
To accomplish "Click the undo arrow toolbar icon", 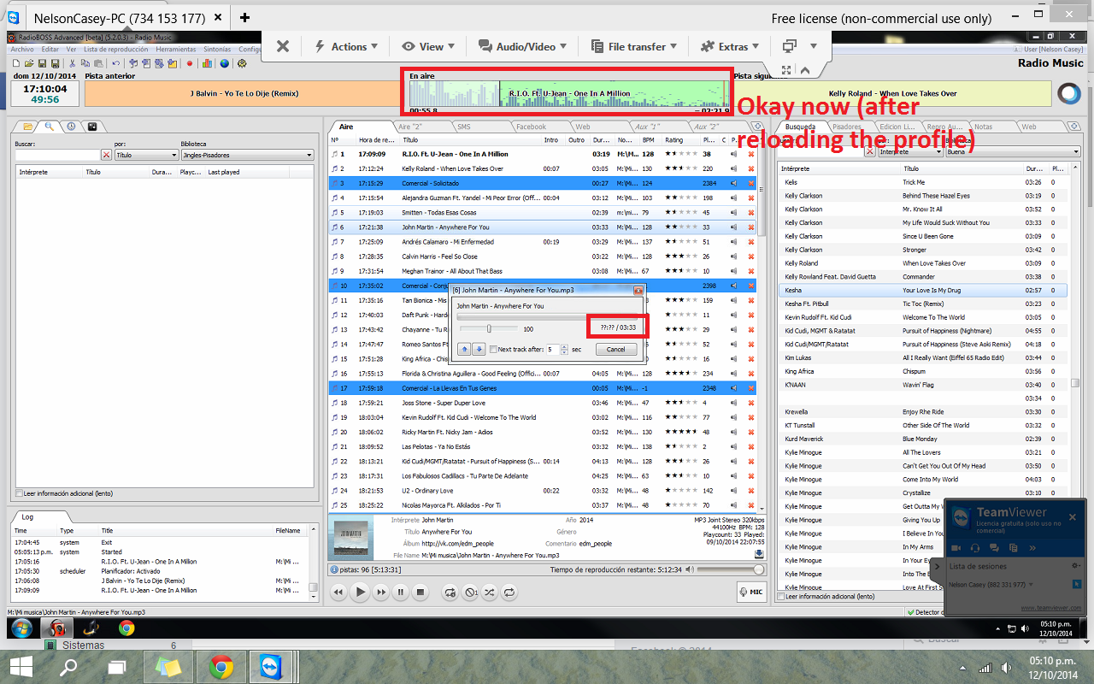I will point(115,63).
